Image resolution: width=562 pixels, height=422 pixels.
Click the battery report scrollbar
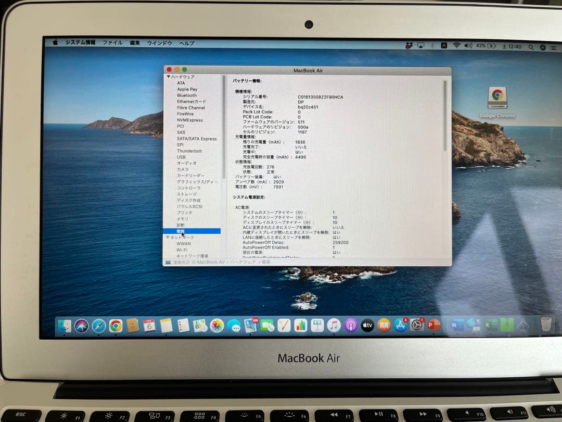[x=445, y=115]
